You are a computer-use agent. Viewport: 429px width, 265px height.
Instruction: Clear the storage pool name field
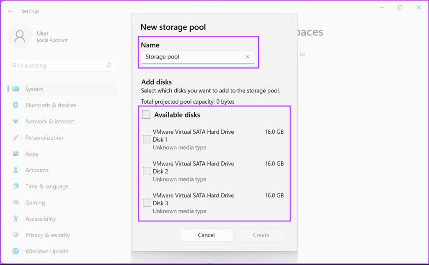click(x=247, y=57)
